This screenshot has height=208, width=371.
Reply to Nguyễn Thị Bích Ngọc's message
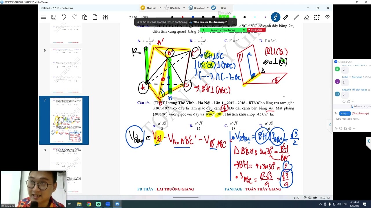344,102
